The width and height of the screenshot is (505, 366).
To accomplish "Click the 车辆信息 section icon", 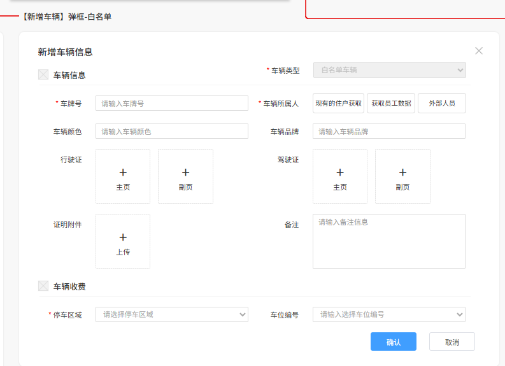I will (x=43, y=74).
